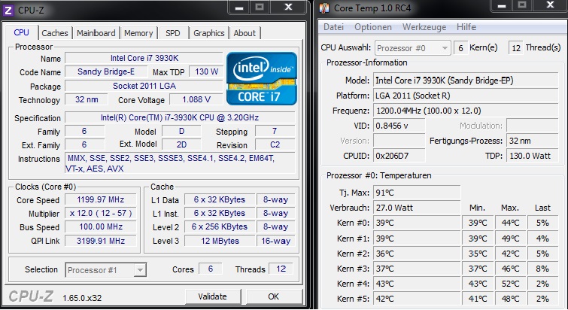The width and height of the screenshot is (568, 310).
Task: Click the VID value 0.8456 v
Action: tap(399, 126)
